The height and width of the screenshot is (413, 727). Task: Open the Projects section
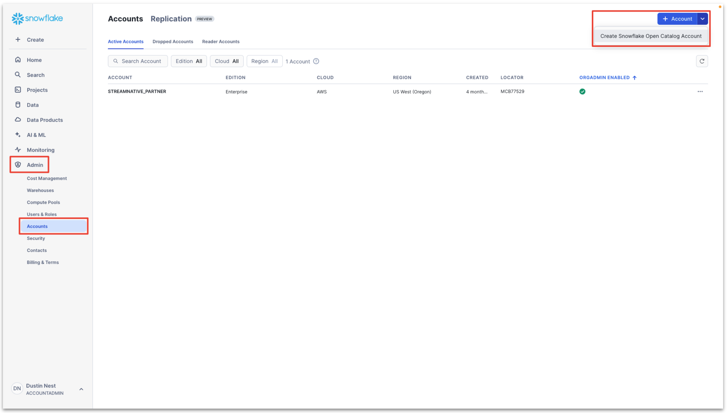37,90
